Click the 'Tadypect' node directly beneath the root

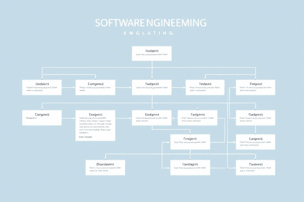coord(152,87)
